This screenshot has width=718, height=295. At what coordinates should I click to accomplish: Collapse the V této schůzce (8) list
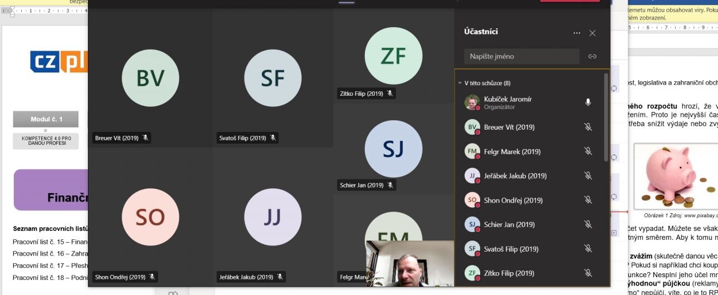click(460, 83)
